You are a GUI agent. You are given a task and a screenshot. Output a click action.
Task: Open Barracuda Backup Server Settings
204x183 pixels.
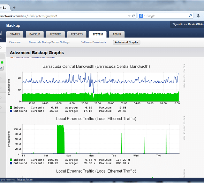point(49,42)
